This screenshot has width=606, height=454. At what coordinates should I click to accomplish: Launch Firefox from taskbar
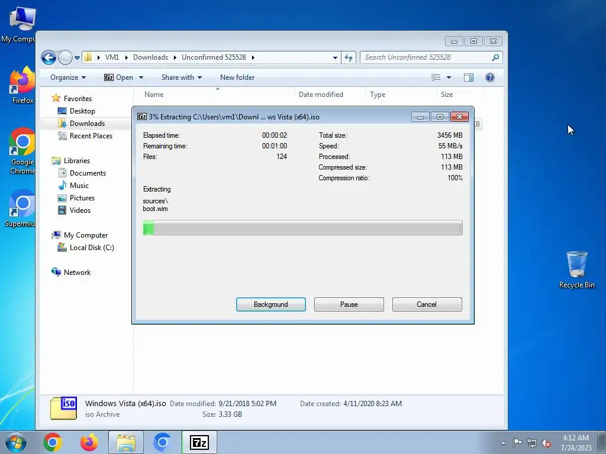[x=89, y=442]
